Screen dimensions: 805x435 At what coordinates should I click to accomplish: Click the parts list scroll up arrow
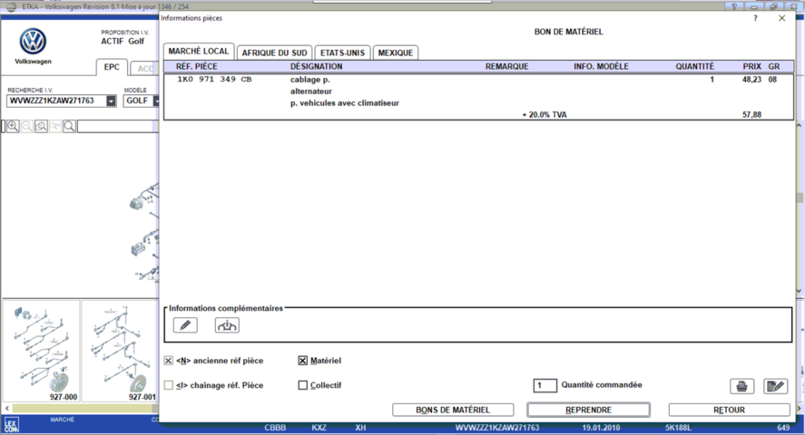pos(799,125)
